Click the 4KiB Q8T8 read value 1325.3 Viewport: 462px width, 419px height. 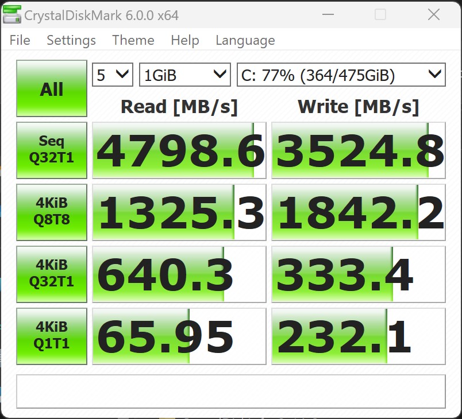[179, 212]
